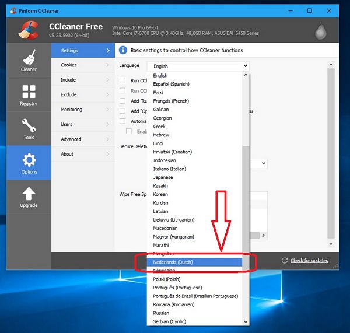The height and width of the screenshot is (333, 350).
Task: Choose Japanese in the language list
Action: tap(194, 177)
